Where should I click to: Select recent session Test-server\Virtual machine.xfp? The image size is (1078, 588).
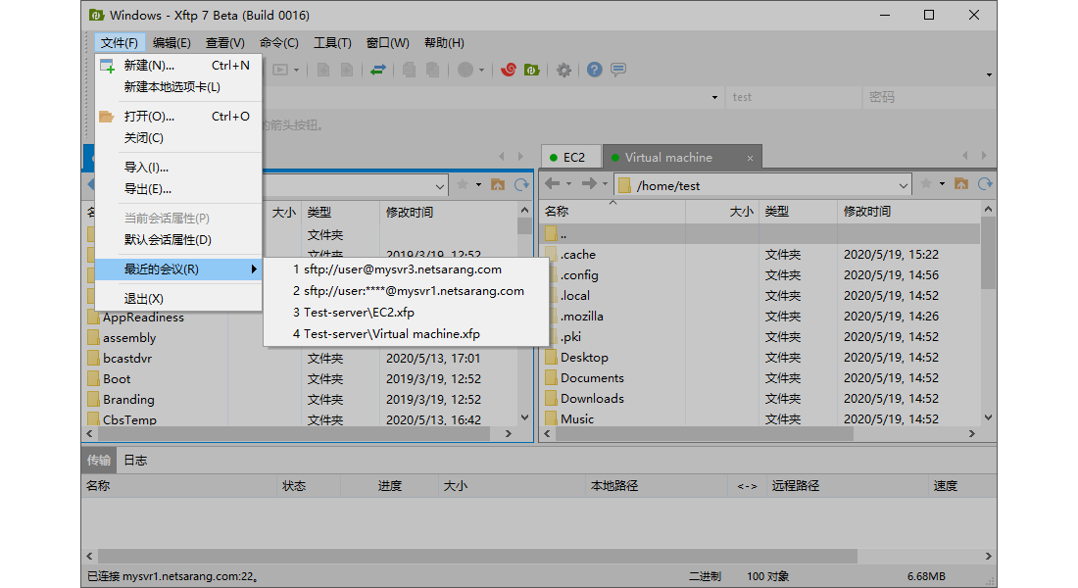point(406,333)
